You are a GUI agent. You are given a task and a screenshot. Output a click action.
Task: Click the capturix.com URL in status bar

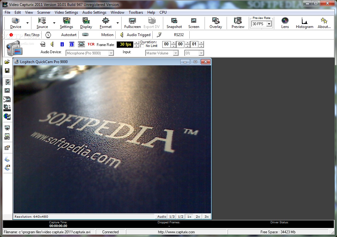[x=176, y=232]
